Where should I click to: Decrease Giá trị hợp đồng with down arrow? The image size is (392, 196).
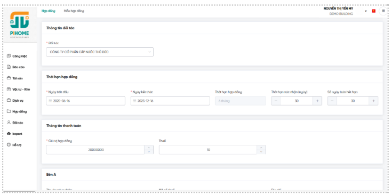(149, 152)
